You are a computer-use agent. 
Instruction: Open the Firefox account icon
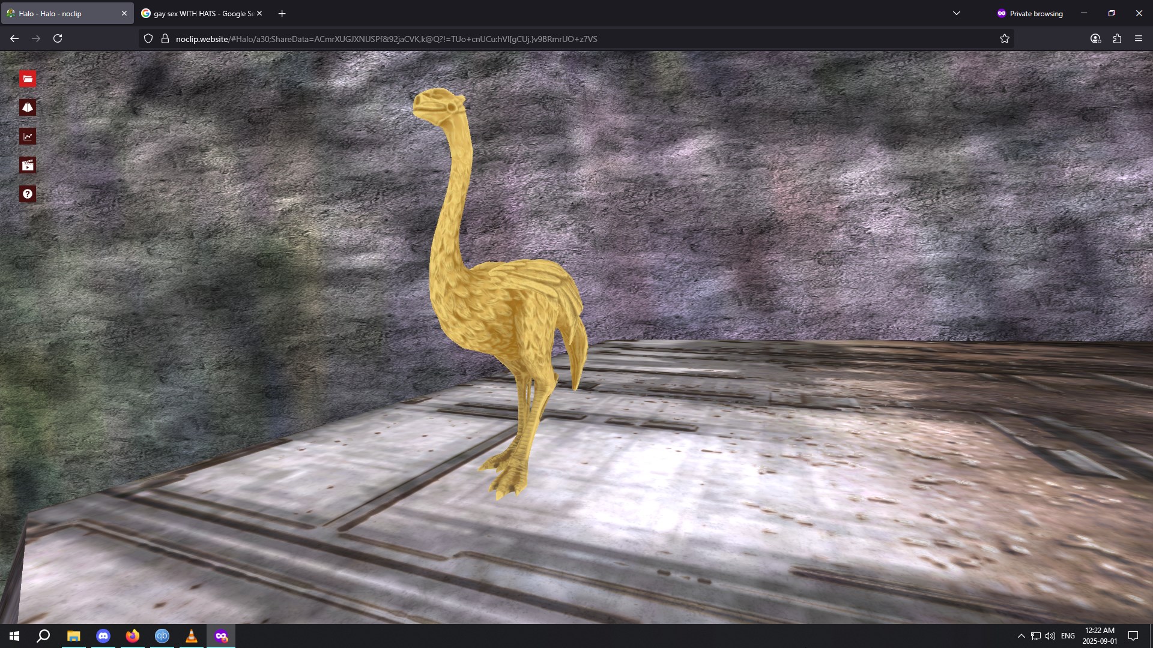pyautogui.click(x=1095, y=38)
